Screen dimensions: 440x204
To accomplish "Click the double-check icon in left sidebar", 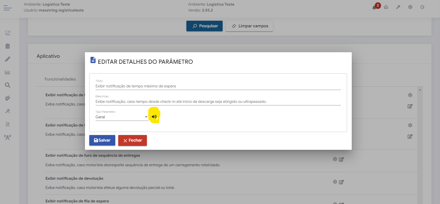I will click(8, 98).
